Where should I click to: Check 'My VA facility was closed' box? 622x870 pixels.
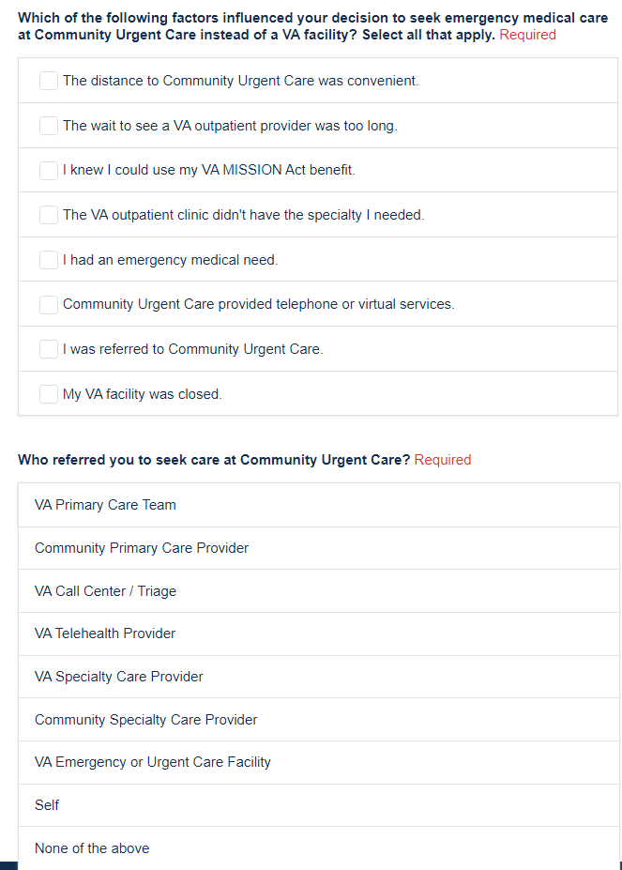49,394
